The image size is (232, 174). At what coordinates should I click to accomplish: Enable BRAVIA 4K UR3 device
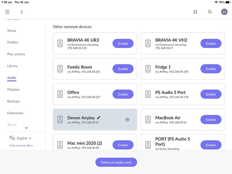(123, 43)
